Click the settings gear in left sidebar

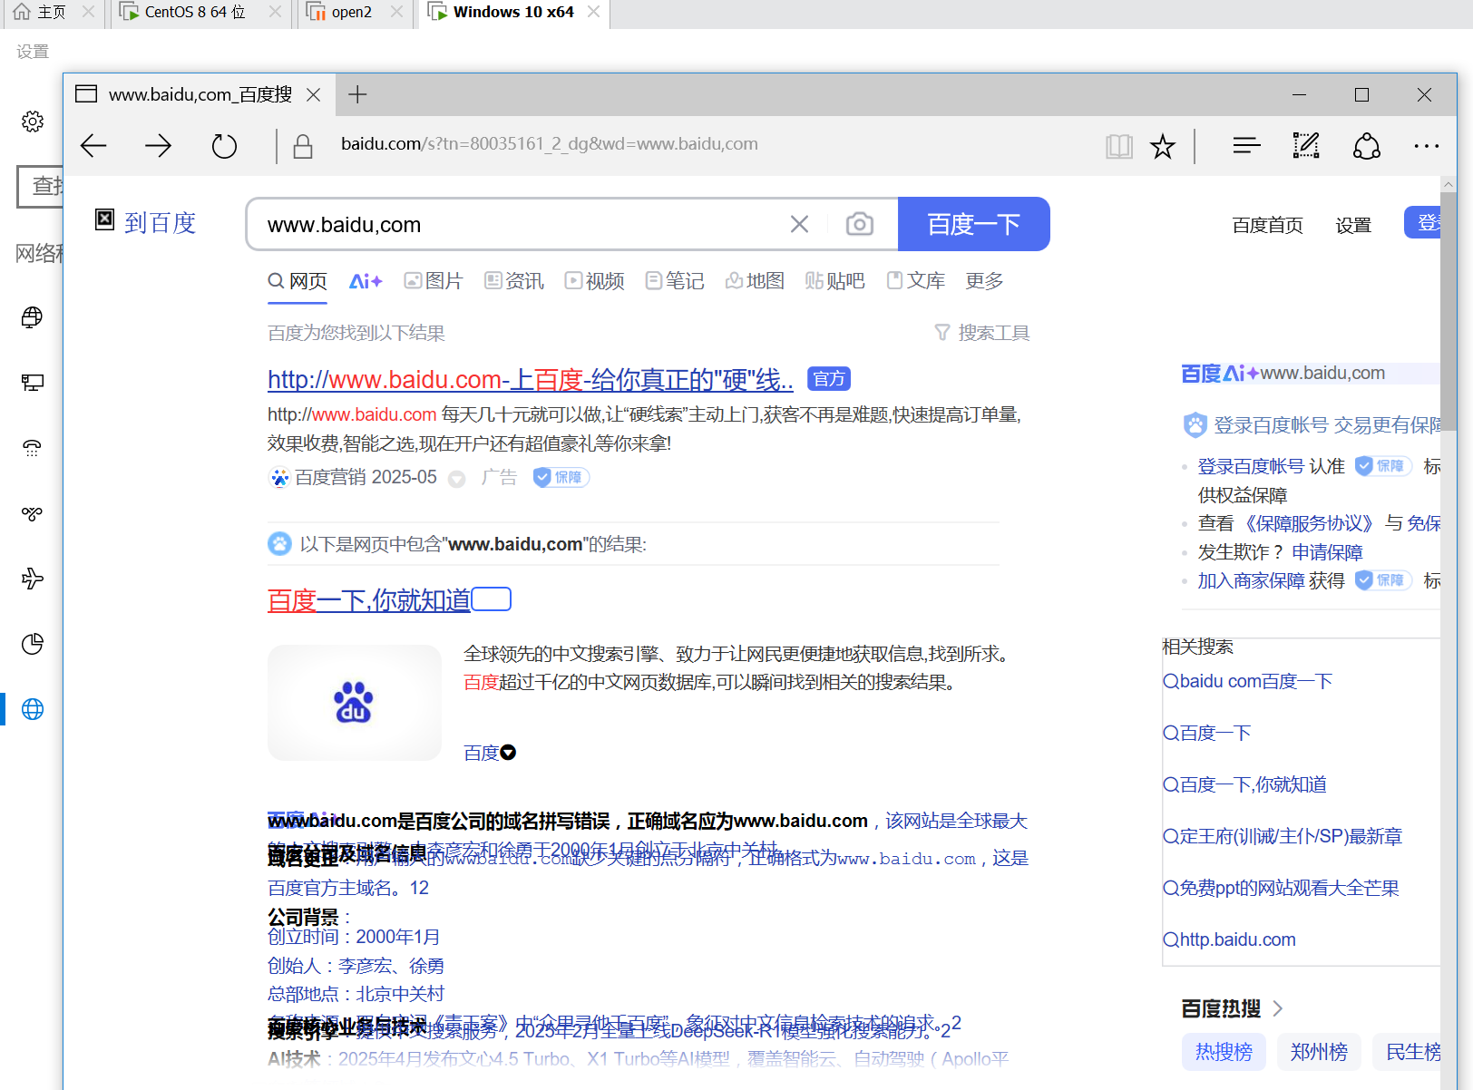pos(33,122)
